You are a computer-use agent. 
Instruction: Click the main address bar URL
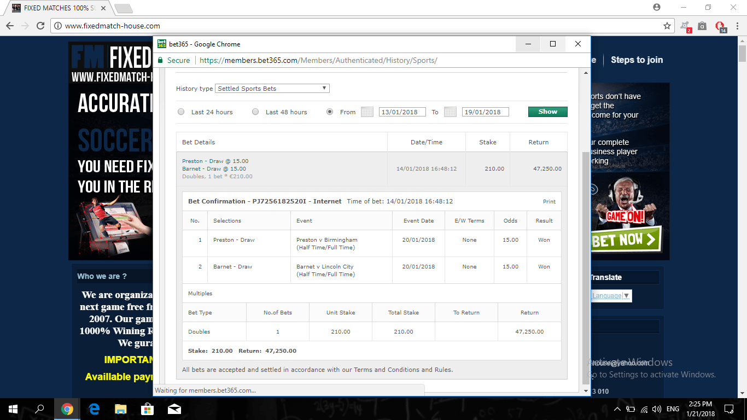112,26
